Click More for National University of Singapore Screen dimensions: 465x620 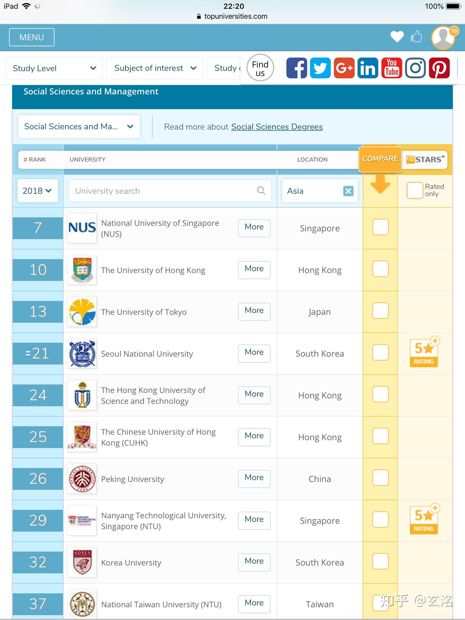pos(254,228)
